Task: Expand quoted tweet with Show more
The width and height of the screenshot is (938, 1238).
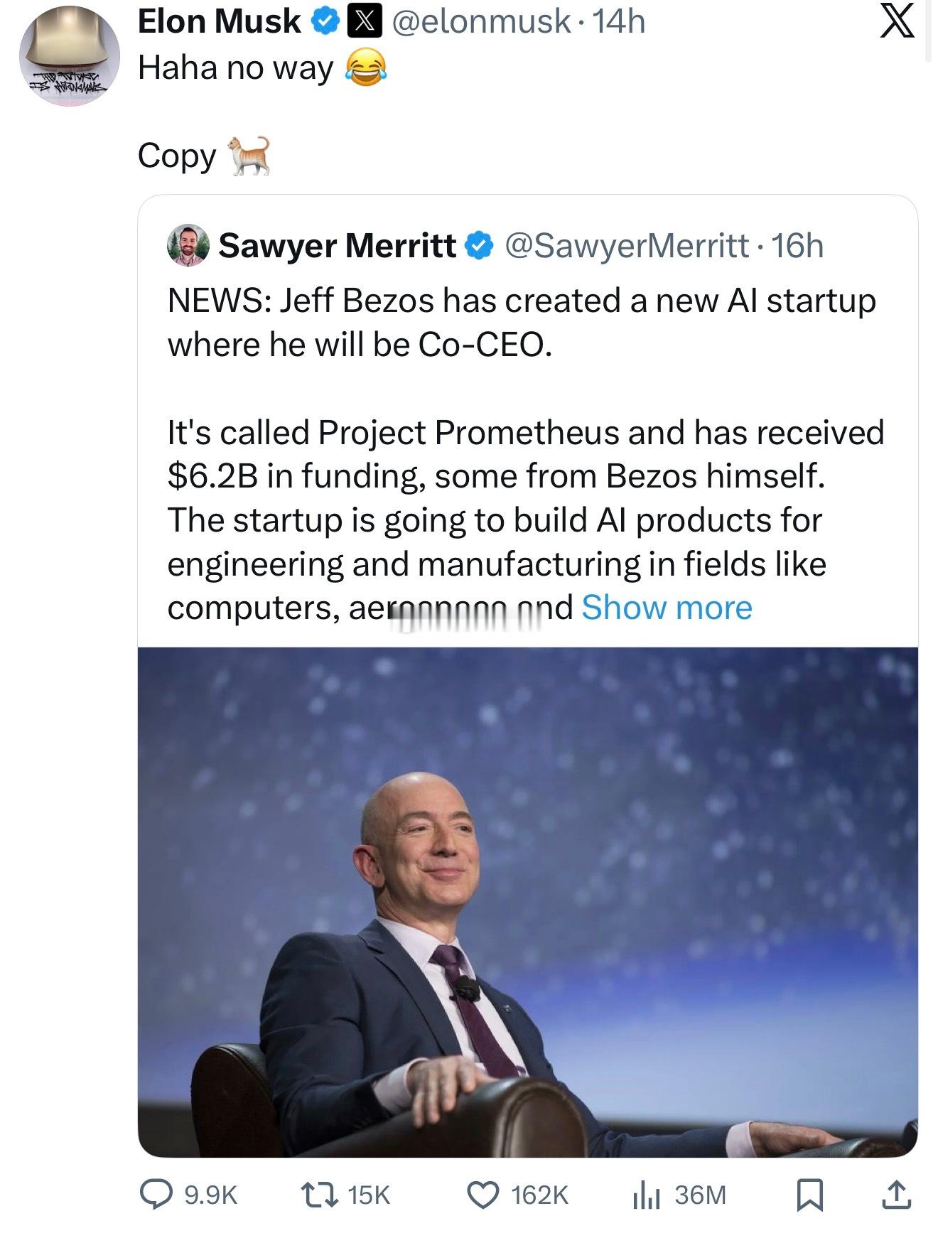Action: 667,608
